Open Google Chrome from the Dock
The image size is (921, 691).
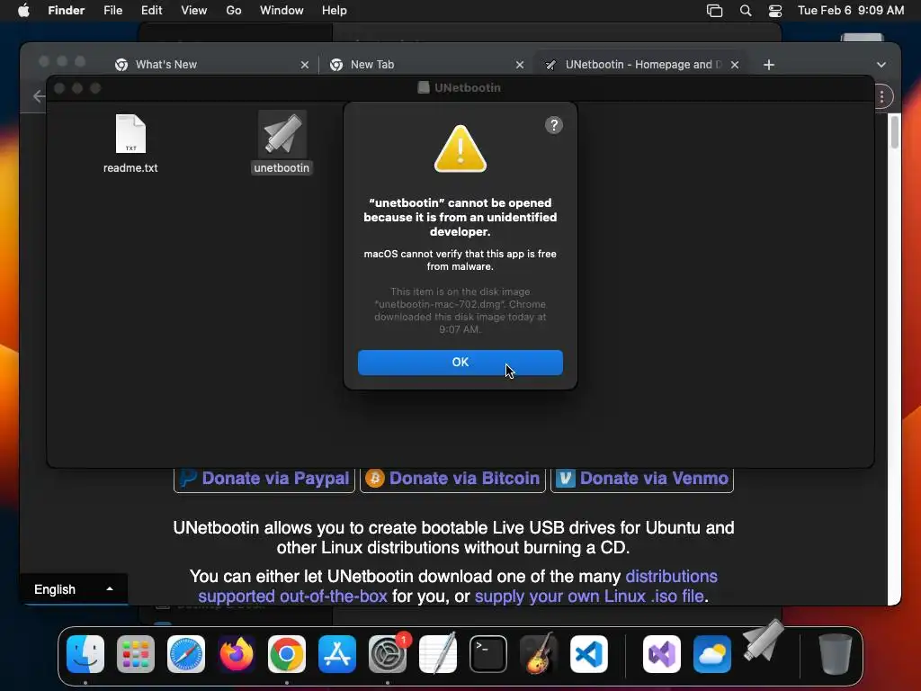(x=287, y=654)
